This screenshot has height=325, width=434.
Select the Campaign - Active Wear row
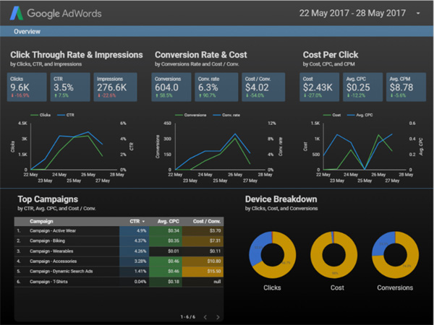coord(119,231)
